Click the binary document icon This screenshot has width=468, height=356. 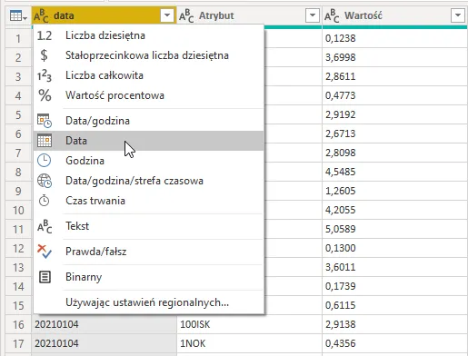(45, 277)
